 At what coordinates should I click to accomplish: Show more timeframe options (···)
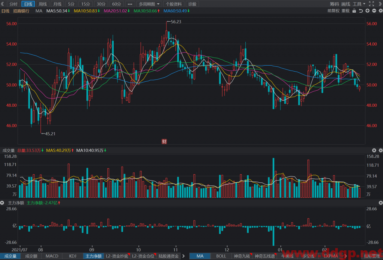[x=130, y=4]
